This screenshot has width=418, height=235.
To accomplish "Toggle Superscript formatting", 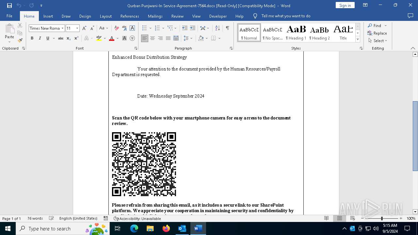I will 76,39.
